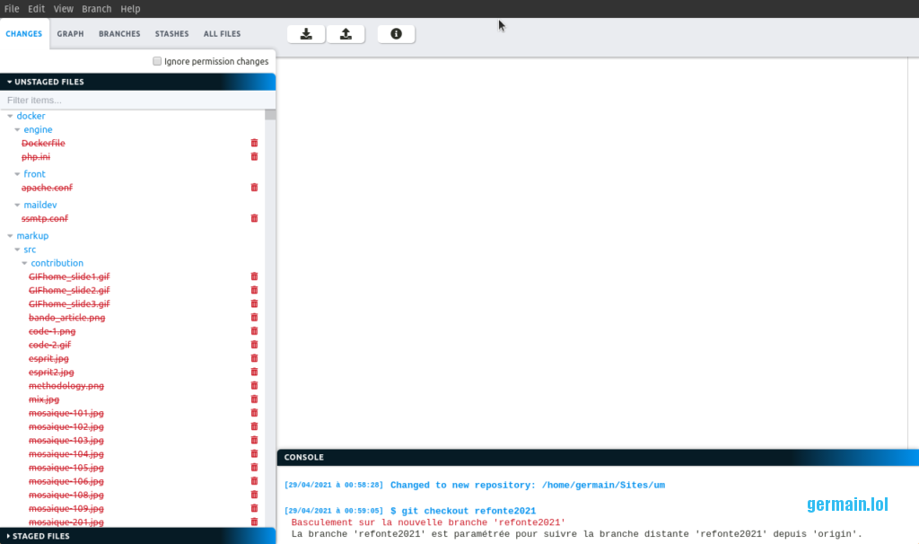
Task: Click trash icon for bando_article.png
Action: pyautogui.click(x=254, y=318)
